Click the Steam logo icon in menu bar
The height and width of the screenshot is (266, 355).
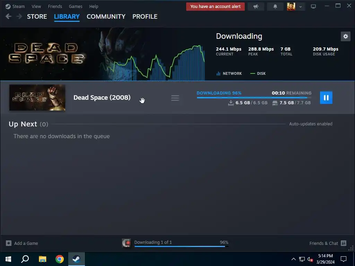[8, 6]
